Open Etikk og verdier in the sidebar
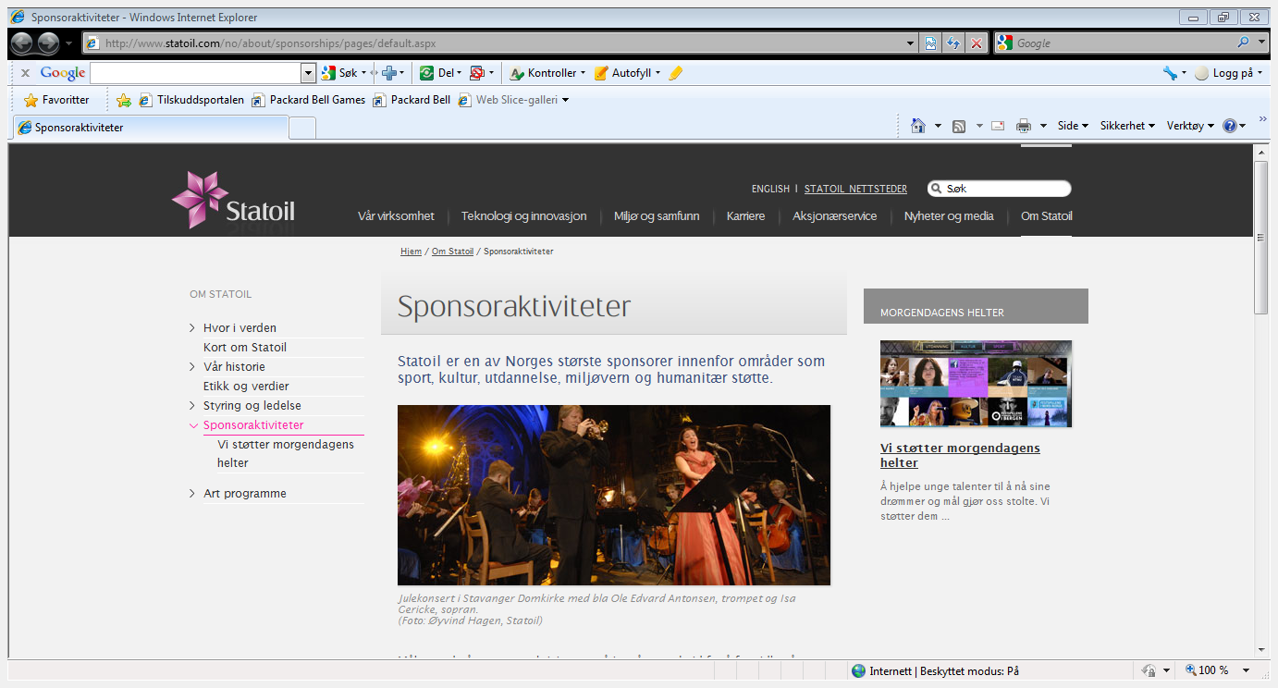The image size is (1278, 688). tap(246, 387)
